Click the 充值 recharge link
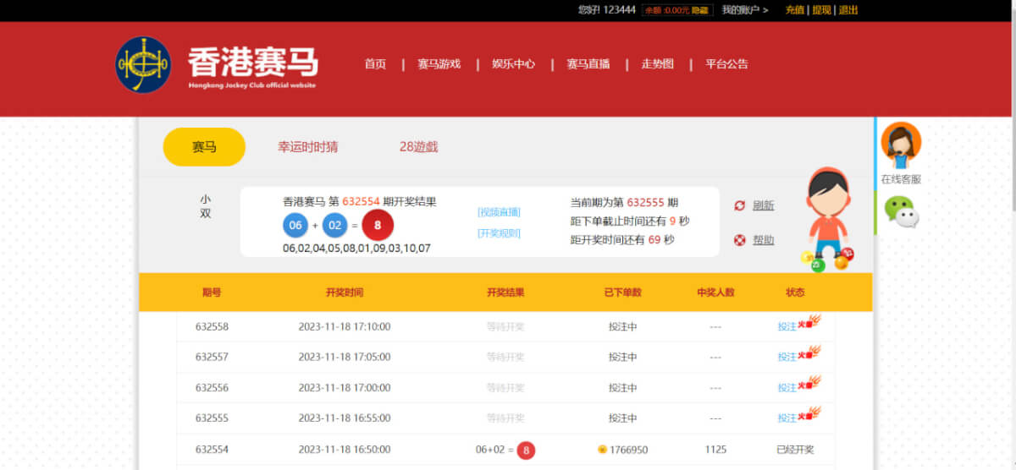 (794, 10)
